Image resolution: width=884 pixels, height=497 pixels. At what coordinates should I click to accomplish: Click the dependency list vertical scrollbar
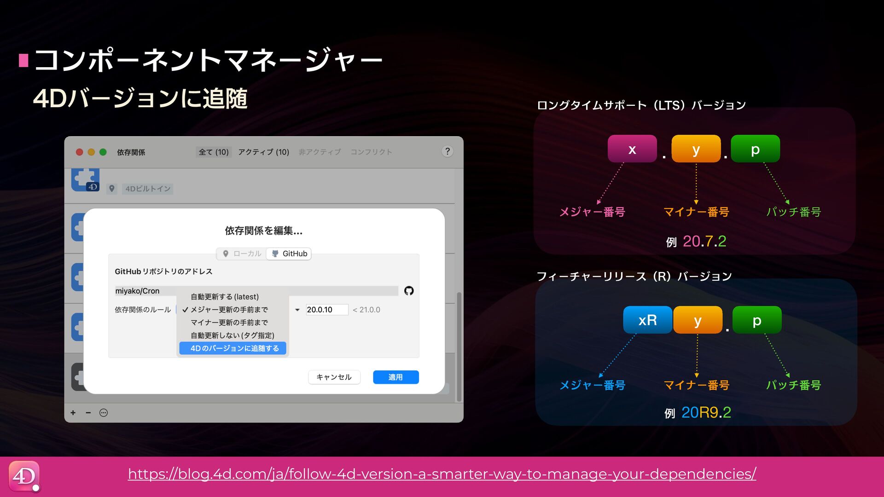click(458, 347)
